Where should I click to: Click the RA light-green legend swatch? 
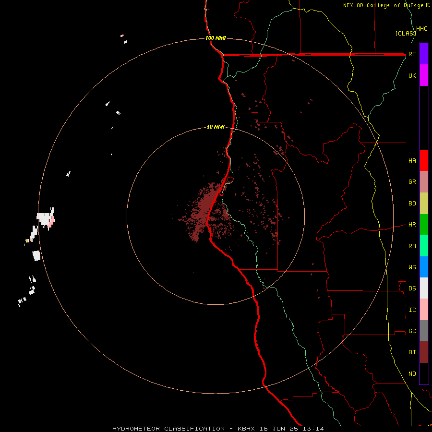pyautogui.click(x=424, y=246)
